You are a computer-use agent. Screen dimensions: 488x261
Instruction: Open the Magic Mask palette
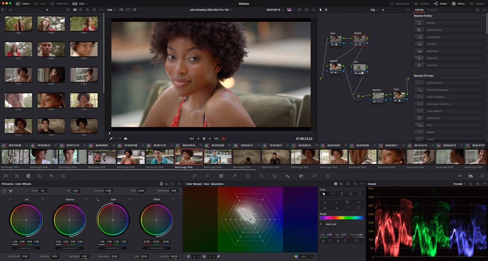[275, 176]
